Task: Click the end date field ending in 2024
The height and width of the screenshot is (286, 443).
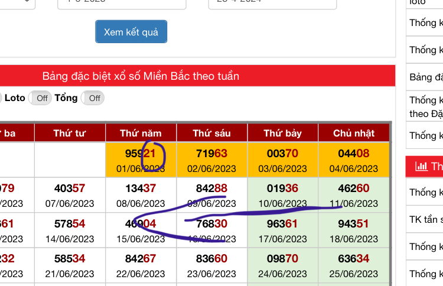Action: click(x=272, y=3)
